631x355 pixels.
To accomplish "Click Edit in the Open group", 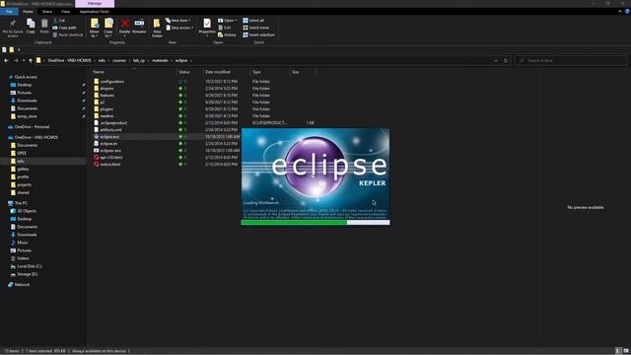I will [225, 28].
